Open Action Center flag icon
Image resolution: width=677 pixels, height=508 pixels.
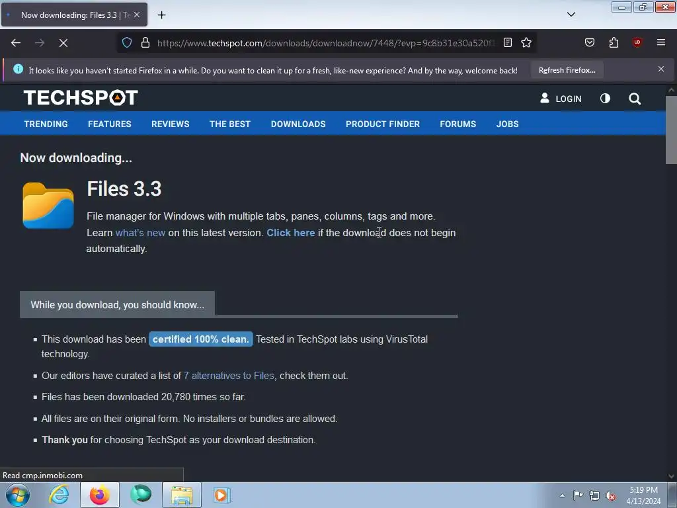(578, 495)
